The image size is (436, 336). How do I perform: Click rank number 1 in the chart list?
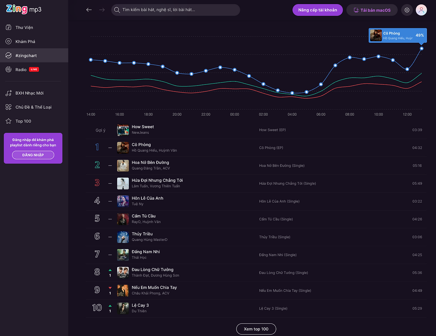tap(97, 147)
